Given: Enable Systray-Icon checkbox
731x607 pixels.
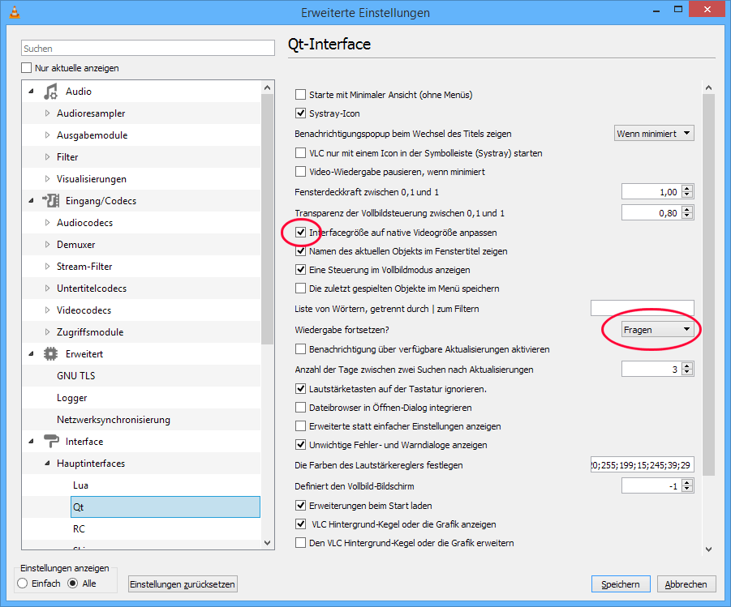Looking at the screenshot, I should coord(301,114).
